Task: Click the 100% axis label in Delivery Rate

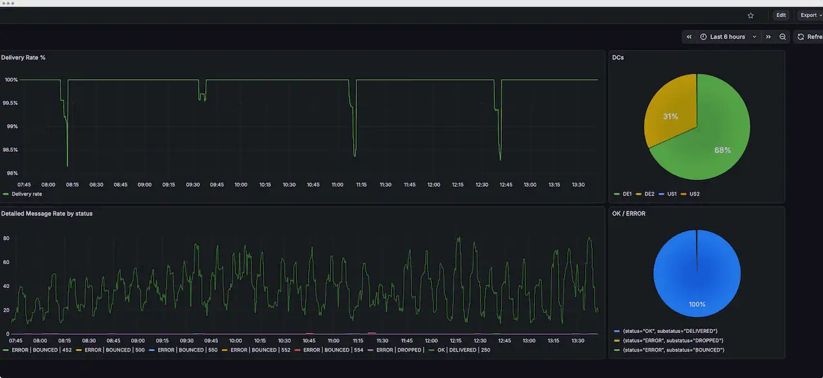Action: pos(11,80)
